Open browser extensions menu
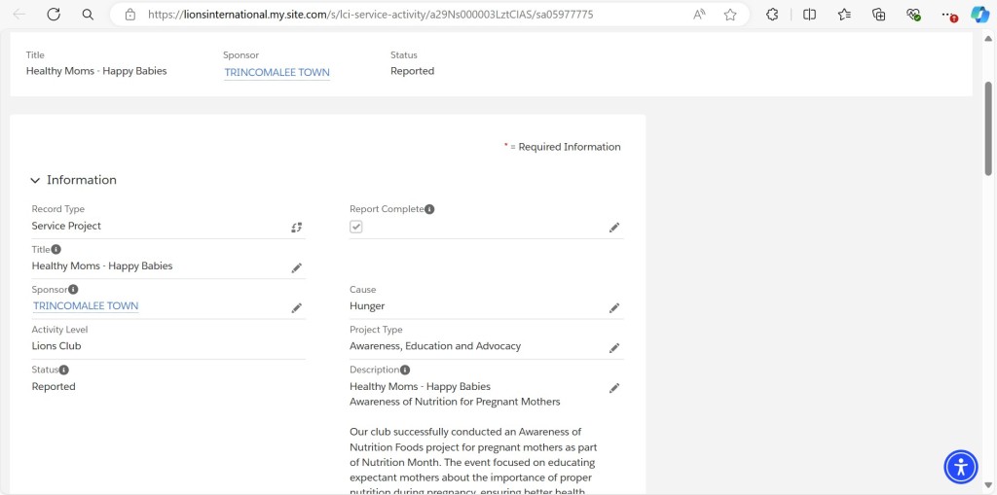Viewport: 997px width, 495px height. click(772, 15)
